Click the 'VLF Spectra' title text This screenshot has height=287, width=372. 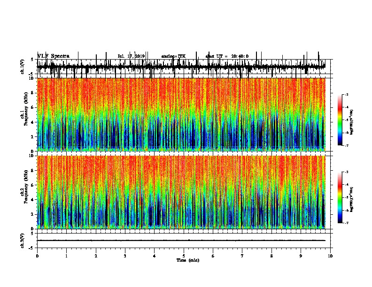(x=54, y=56)
